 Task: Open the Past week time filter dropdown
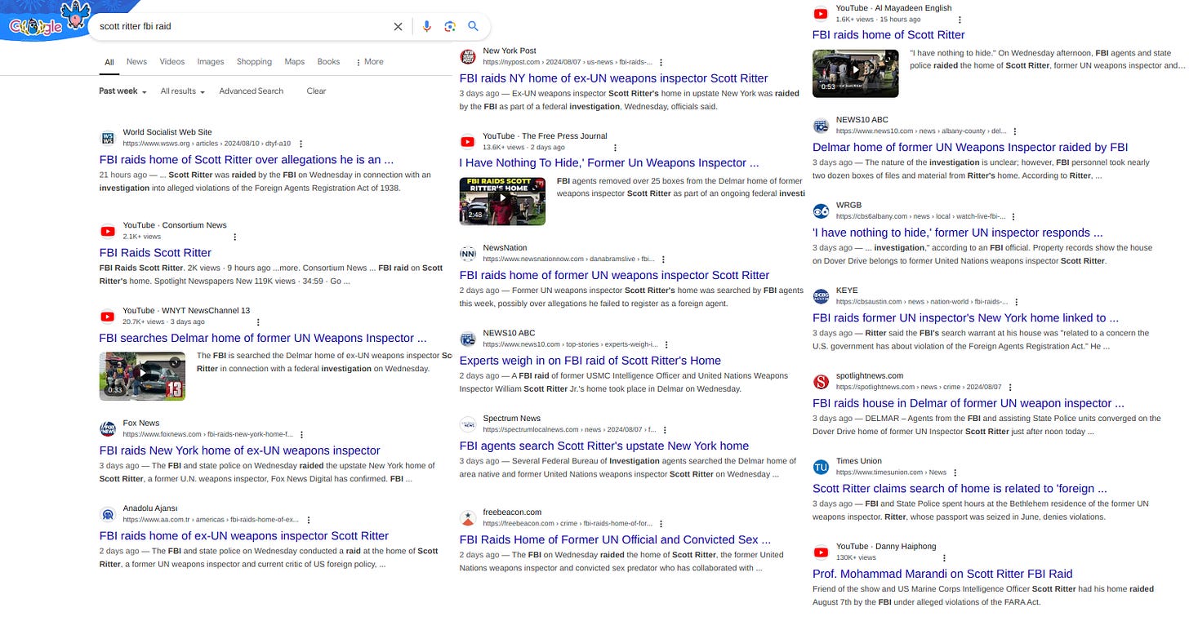(x=122, y=91)
